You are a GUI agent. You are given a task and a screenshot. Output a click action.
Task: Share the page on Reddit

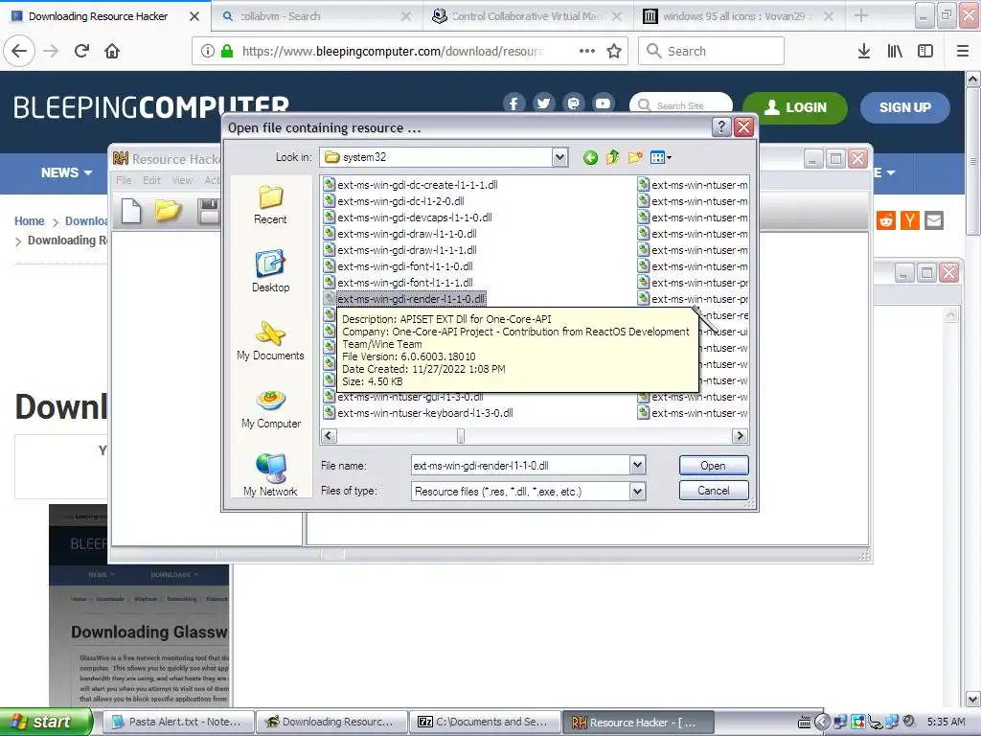(x=886, y=220)
